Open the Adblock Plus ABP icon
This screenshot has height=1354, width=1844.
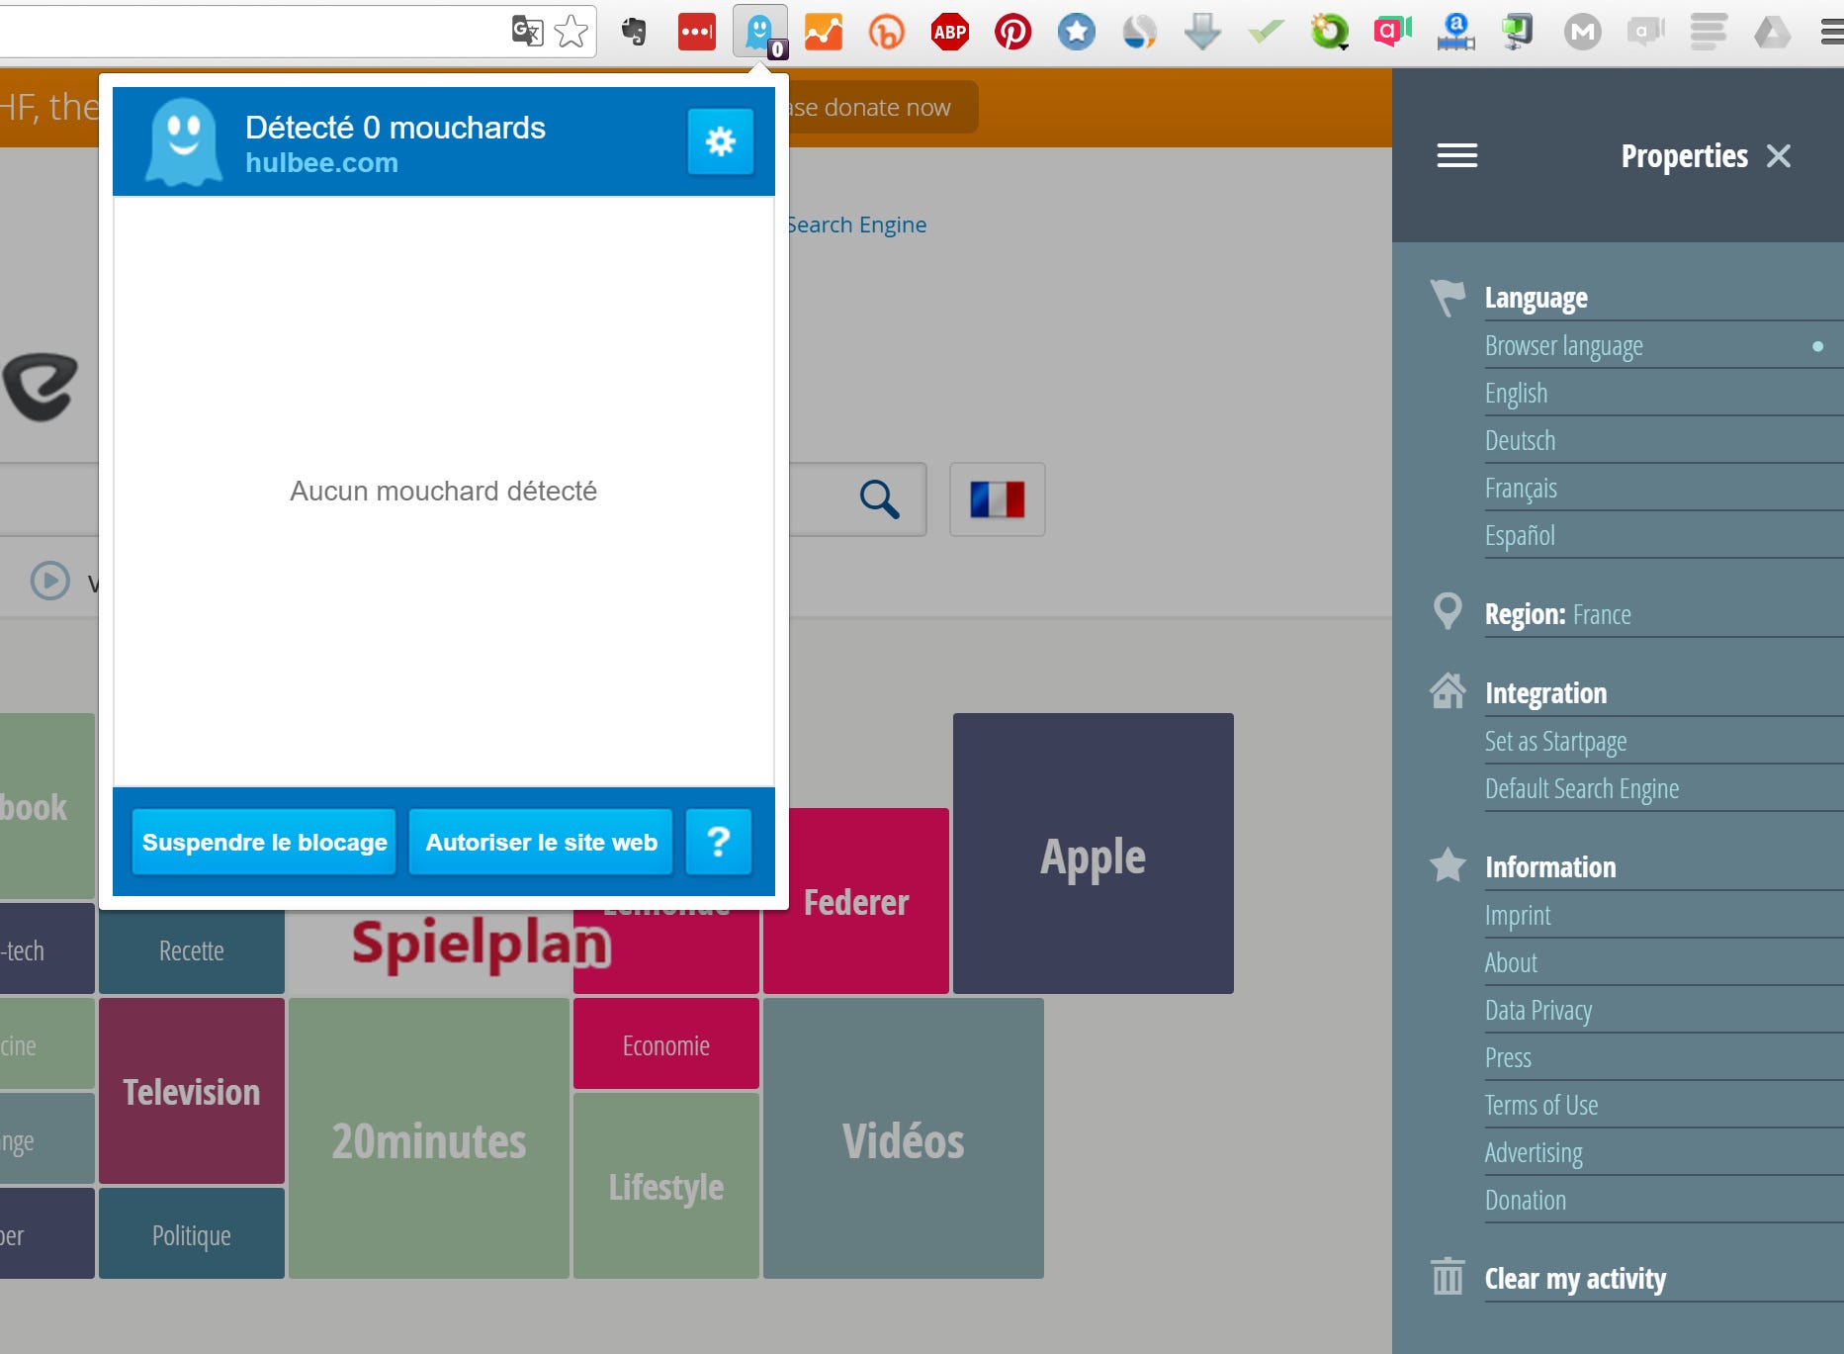[950, 32]
